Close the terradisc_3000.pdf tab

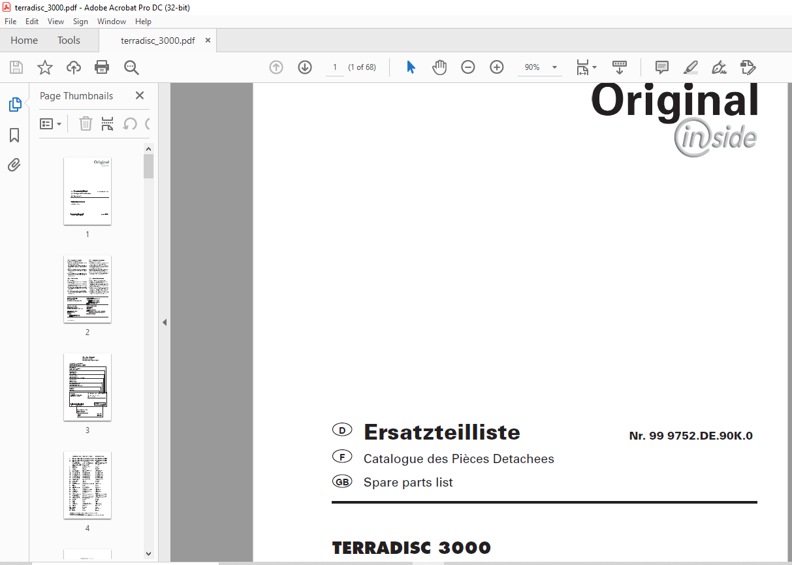(x=208, y=40)
